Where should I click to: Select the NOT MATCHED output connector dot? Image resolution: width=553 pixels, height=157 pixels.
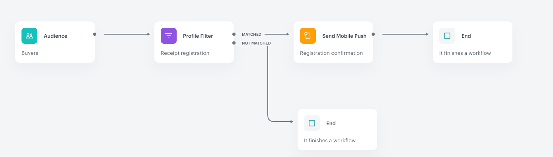tap(234, 43)
